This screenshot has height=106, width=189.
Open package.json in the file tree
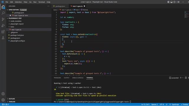click(15, 38)
